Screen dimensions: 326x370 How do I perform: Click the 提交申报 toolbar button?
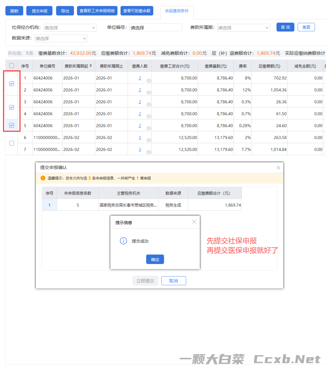39,11
